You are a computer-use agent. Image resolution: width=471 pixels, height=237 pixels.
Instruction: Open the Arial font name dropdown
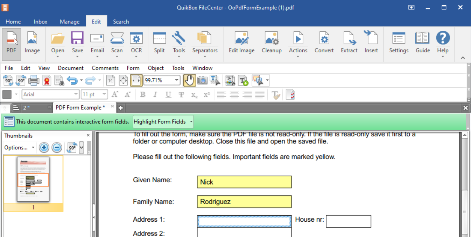click(x=76, y=94)
